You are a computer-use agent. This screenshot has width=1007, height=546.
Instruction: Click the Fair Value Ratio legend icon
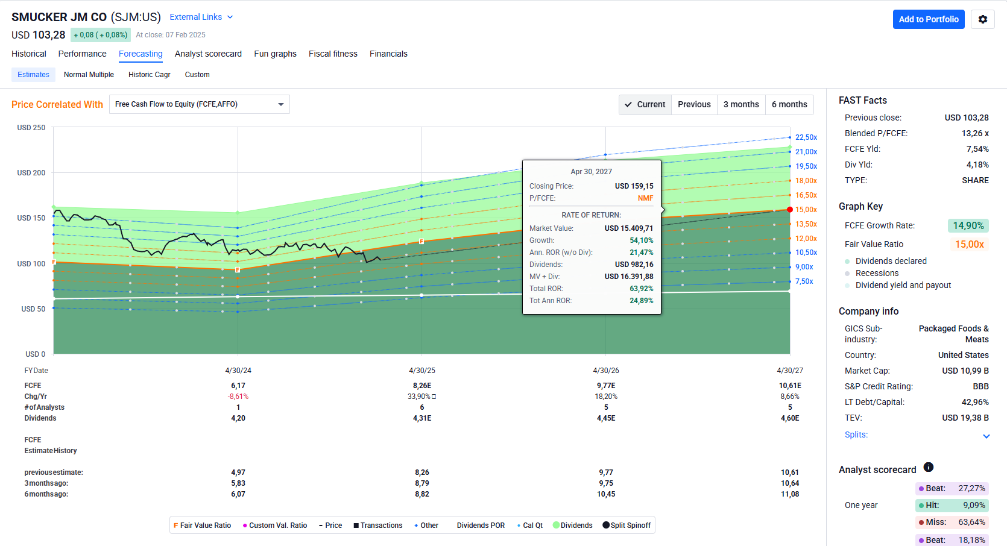coord(176,526)
